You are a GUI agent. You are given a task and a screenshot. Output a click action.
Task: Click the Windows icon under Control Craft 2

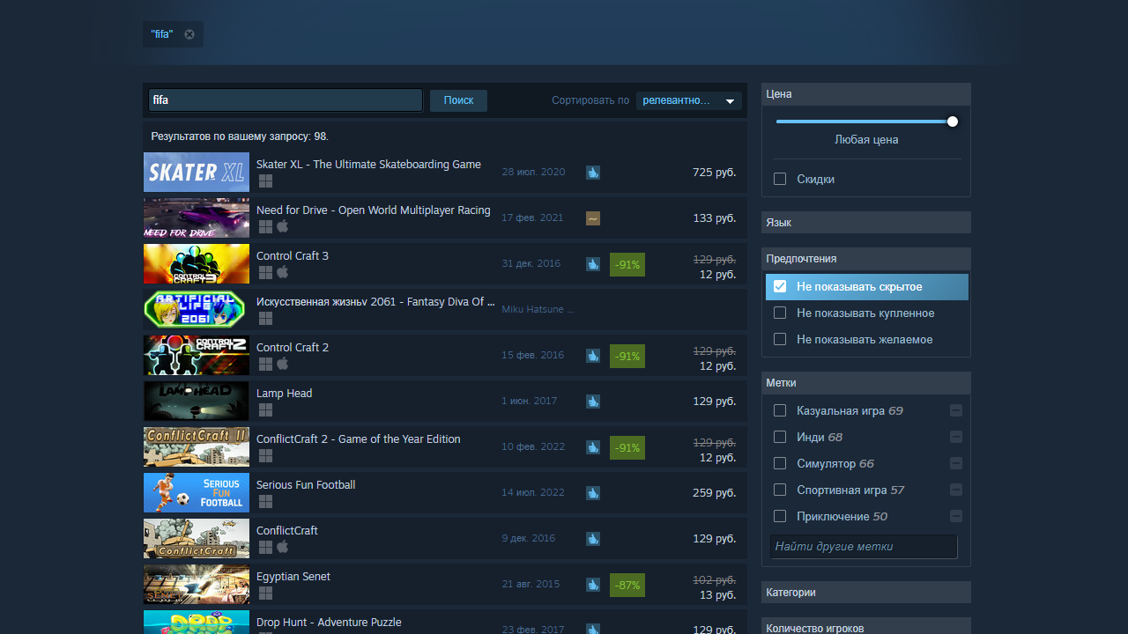(265, 364)
